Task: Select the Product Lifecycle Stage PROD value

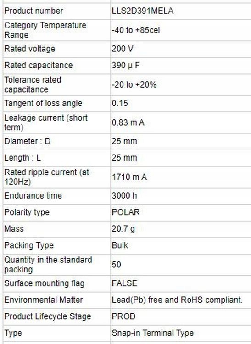Action: click(x=124, y=316)
